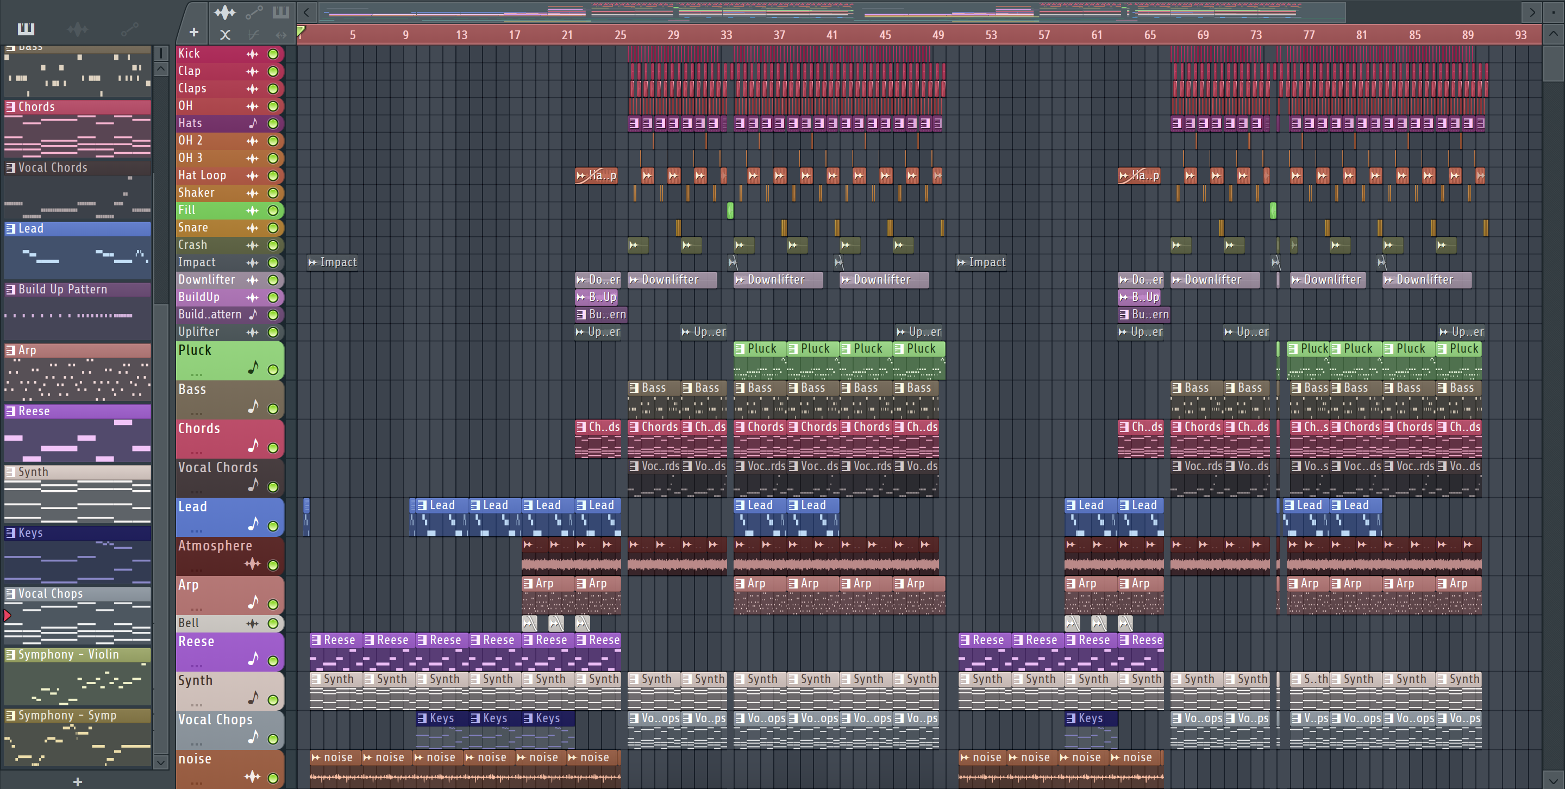Click the note icon on the Reese track

253,659
